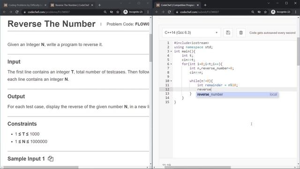Click the 'Constraints' section heading
Viewport: 300px width, 169px height.
(x=22, y=124)
